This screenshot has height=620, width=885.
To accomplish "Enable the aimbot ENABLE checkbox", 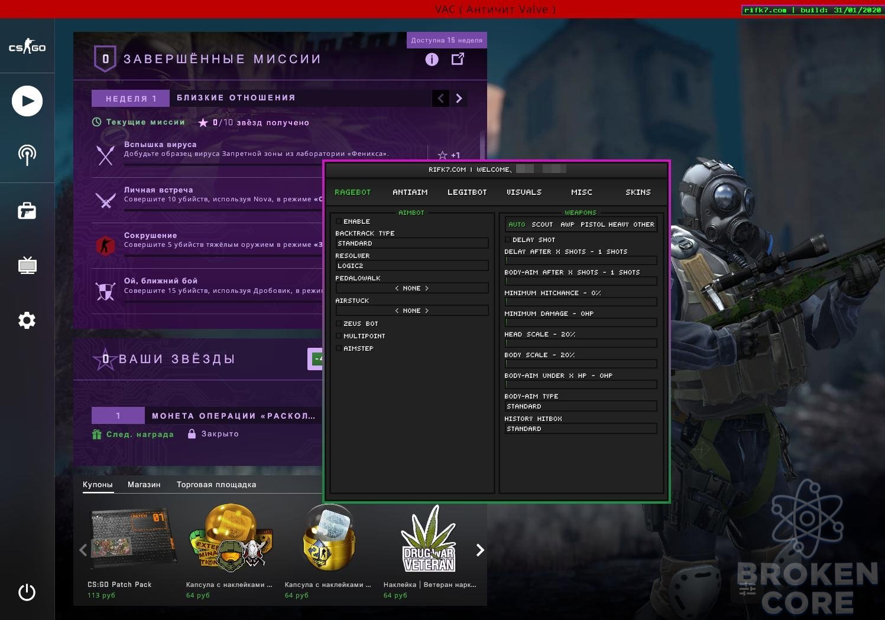I will 339,221.
